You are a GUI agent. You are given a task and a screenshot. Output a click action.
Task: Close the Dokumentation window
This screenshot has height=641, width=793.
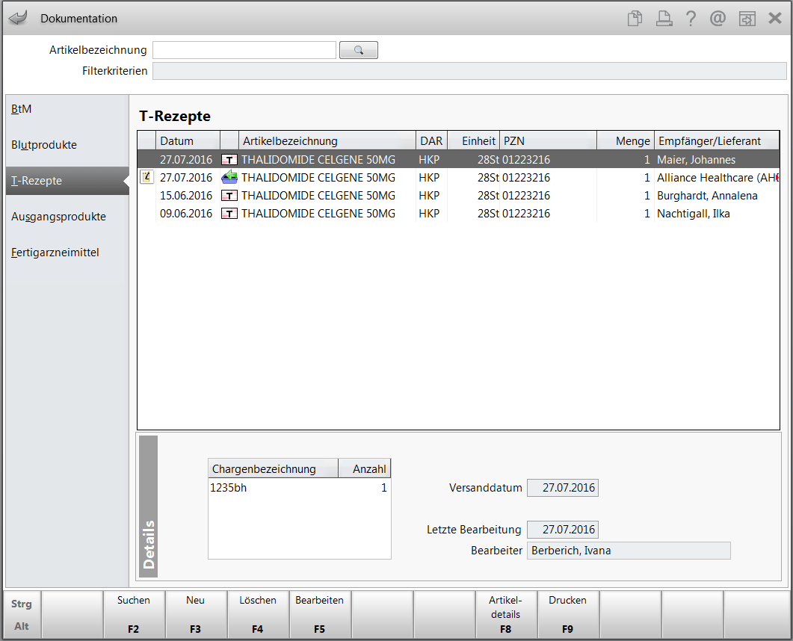coord(775,19)
